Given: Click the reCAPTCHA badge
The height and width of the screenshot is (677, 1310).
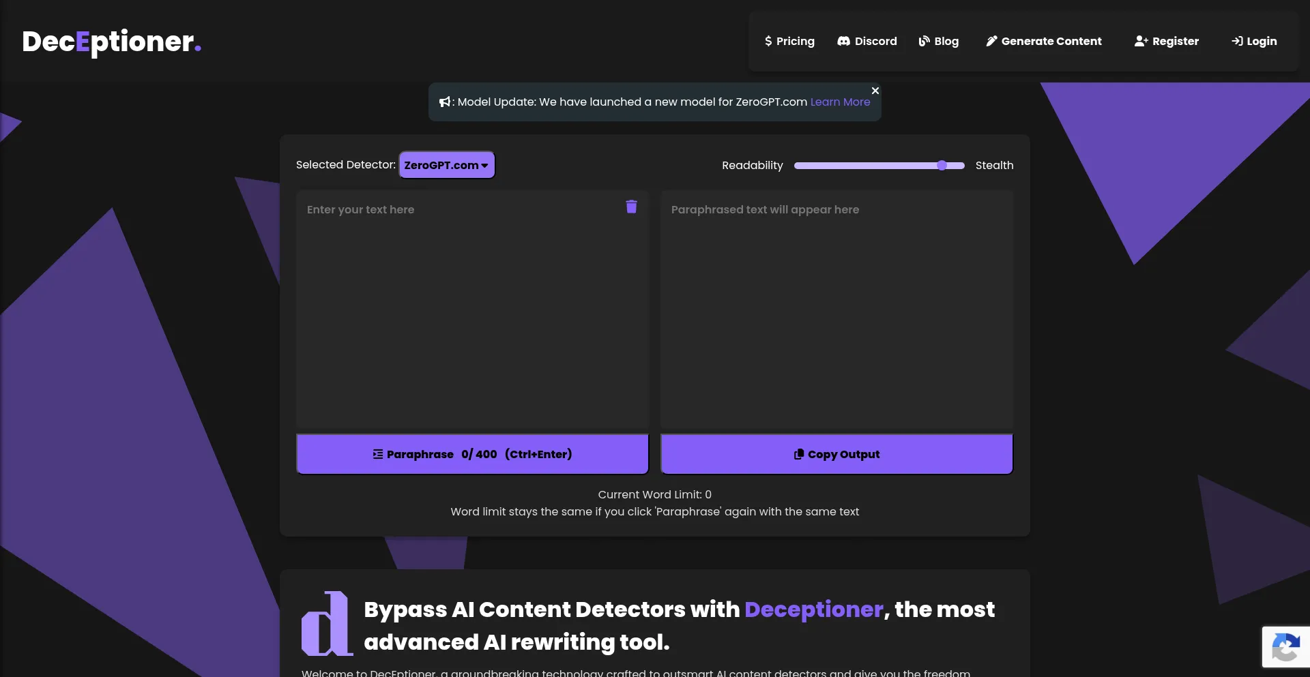Looking at the screenshot, I should coord(1285,646).
